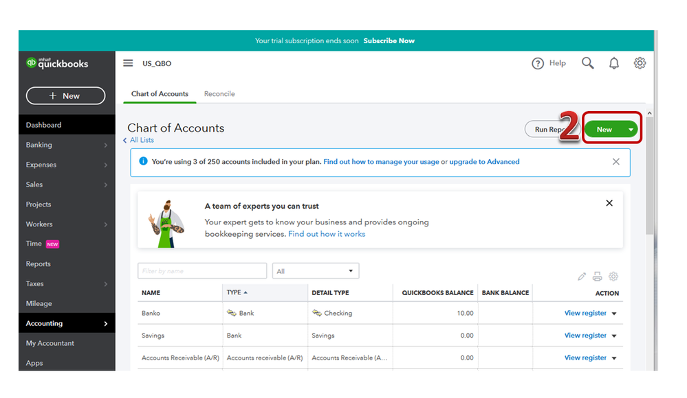Image resolution: width=687 pixels, height=398 pixels.
Task: Click the info icon in usage banner
Action: pos(143,161)
